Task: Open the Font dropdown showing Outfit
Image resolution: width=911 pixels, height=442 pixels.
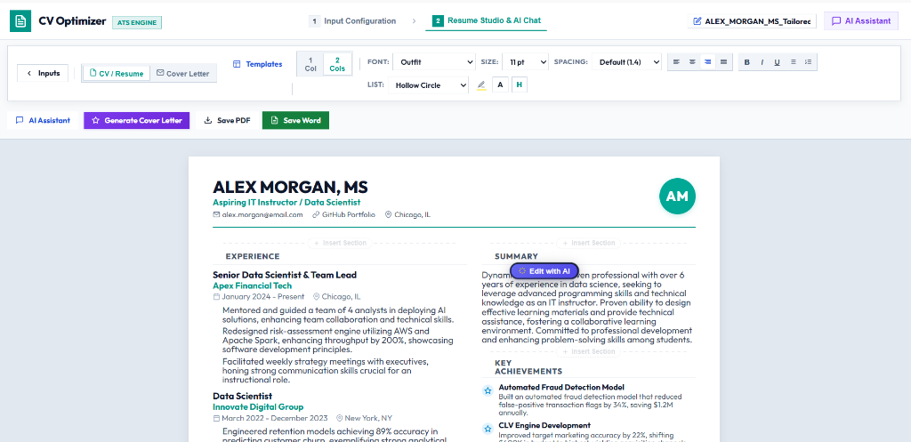Action: tap(434, 62)
